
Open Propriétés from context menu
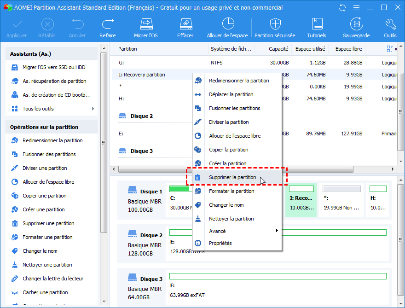(237, 243)
